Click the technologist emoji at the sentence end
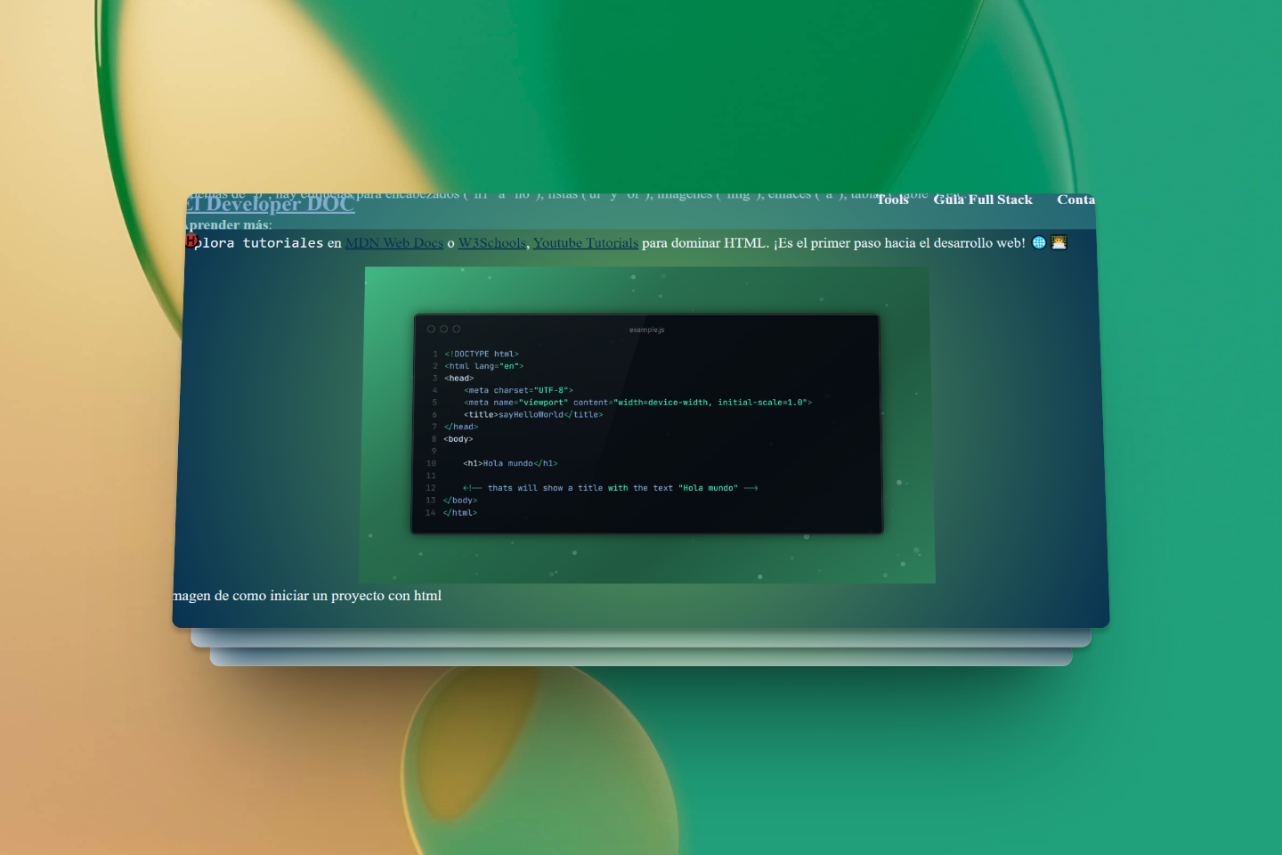 pyautogui.click(x=1059, y=242)
